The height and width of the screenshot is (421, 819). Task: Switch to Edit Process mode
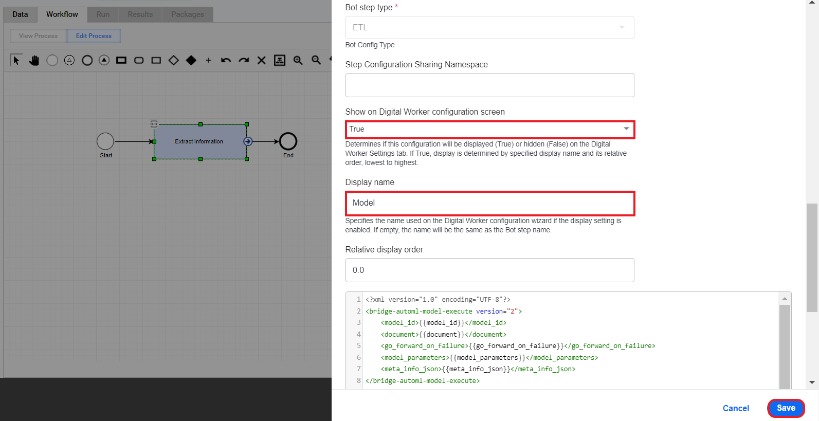[94, 36]
